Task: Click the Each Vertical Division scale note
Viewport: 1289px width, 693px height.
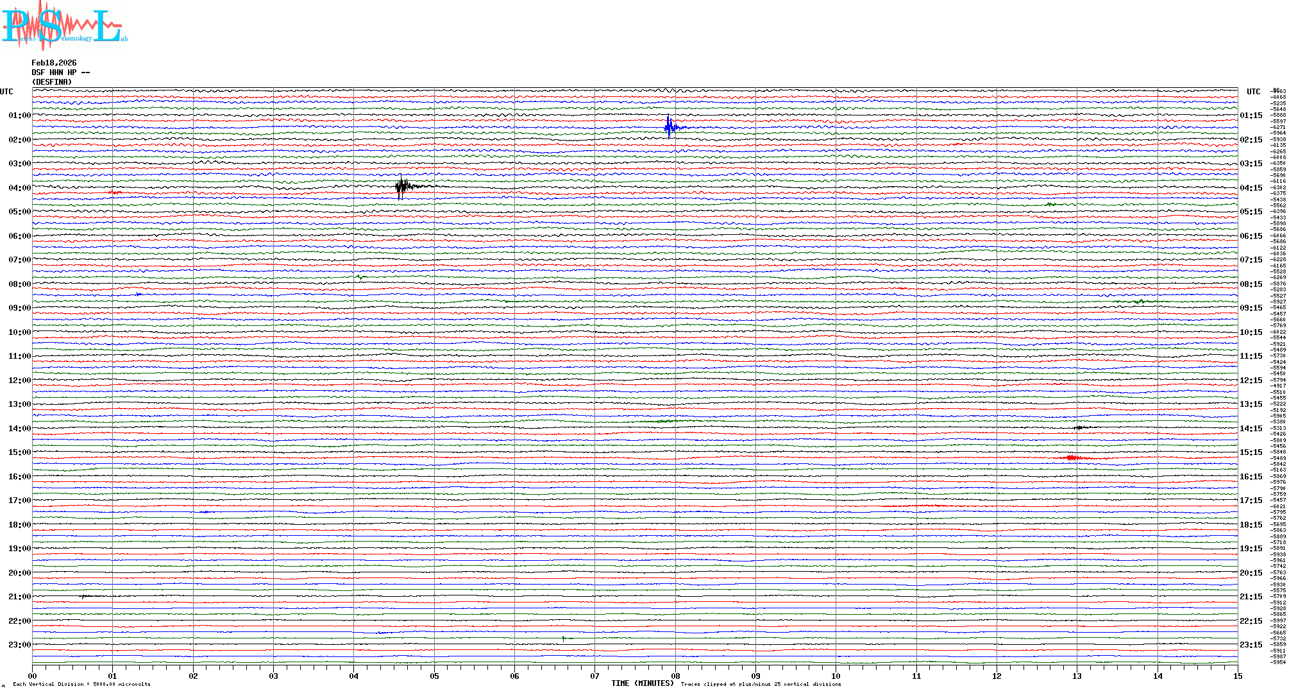Action: (x=81, y=684)
